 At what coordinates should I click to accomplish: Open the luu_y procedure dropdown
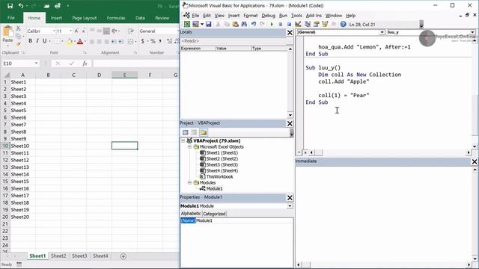pos(472,32)
